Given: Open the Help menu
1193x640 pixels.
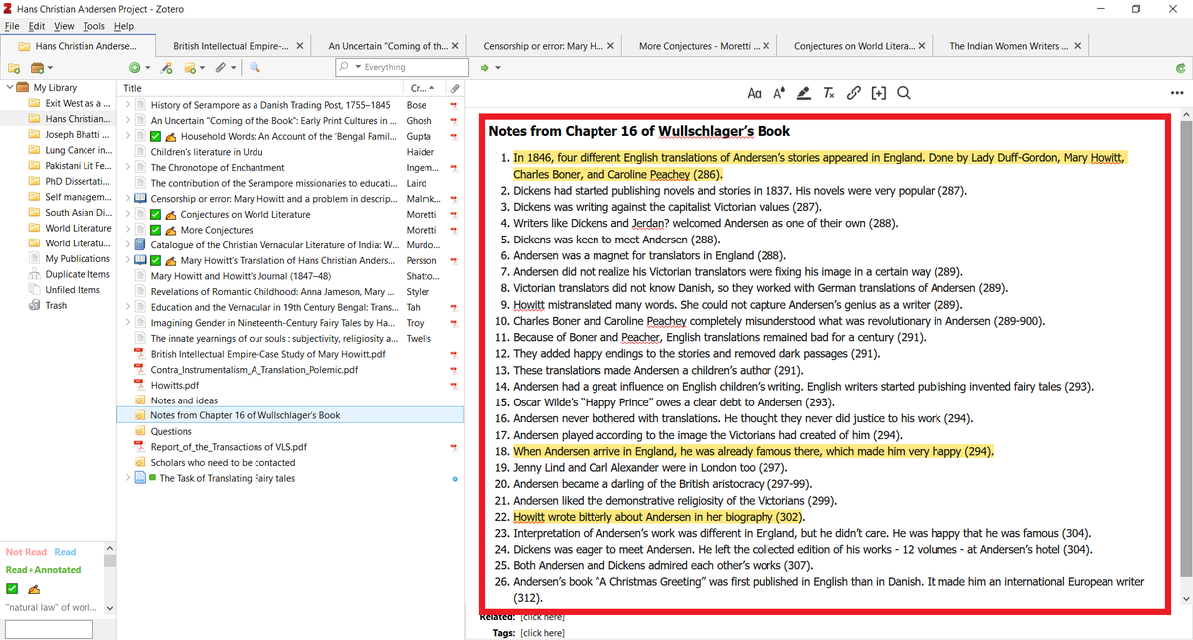Looking at the screenshot, I should (x=124, y=26).
